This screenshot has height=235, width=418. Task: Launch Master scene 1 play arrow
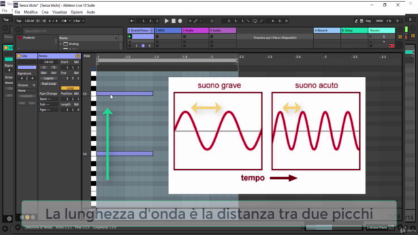[370, 37]
